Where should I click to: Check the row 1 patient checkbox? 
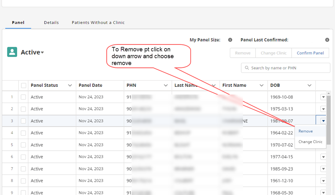click(23, 97)
